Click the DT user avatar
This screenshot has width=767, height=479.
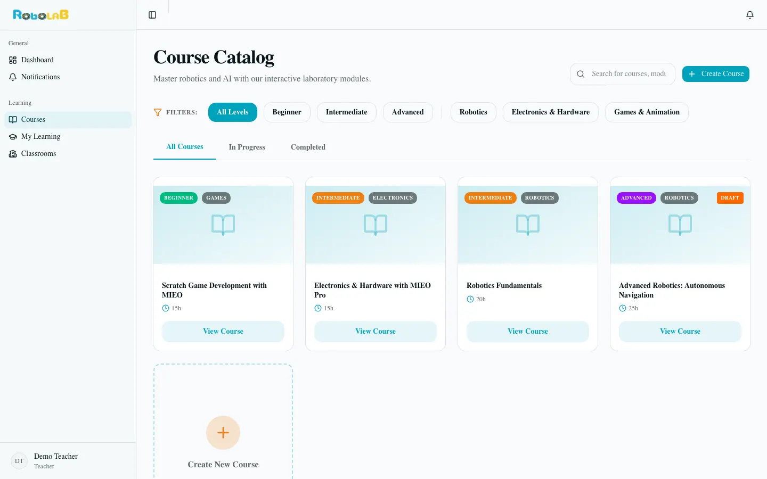[19, 461]
